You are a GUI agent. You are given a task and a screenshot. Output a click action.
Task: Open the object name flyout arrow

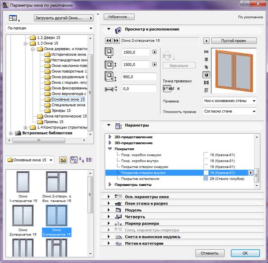coord(206,41)
